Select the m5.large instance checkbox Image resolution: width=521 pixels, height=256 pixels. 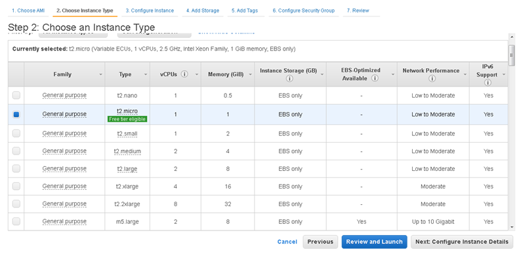pyautogui.click(x=16, y=221)
